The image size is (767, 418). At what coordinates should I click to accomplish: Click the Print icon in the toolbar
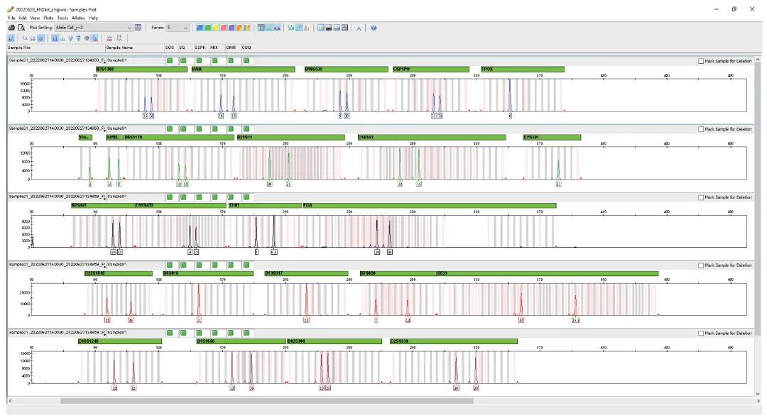(x=11, y=28)
